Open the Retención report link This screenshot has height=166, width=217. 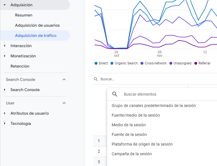(x=20, y=66)
